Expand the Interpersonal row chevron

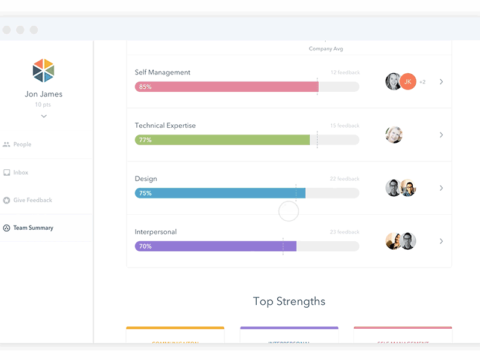[442, 241]
